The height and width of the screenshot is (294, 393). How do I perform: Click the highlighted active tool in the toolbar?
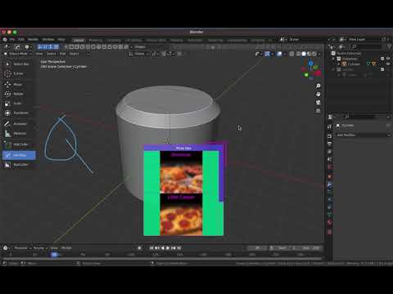click(19, 155)
